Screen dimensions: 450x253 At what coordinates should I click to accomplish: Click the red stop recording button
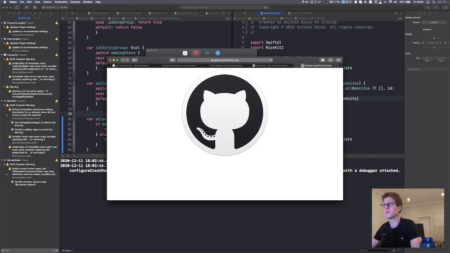196,53
